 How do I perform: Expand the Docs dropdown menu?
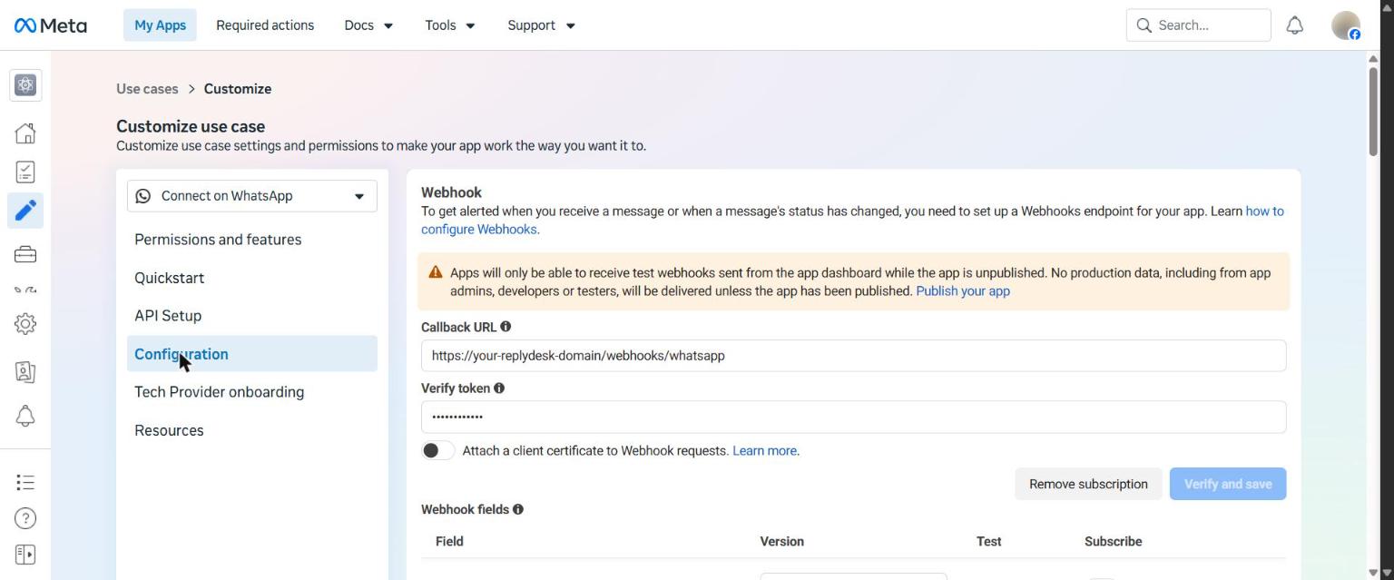368,25
